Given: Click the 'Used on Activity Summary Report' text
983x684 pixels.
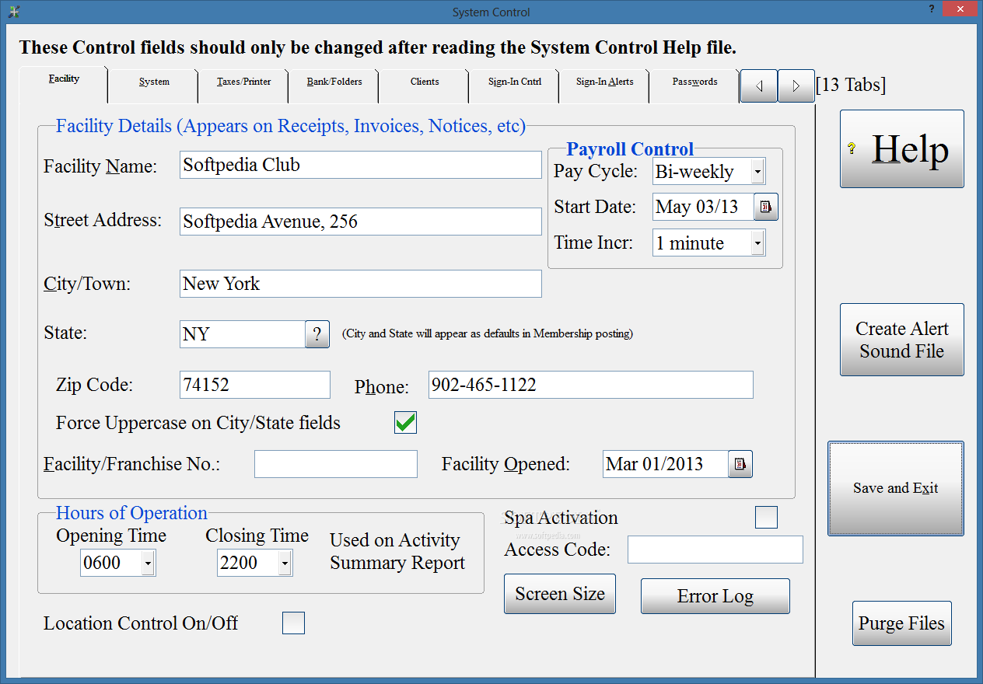Looking at the screenshot, I should click(x=397, y=552).
